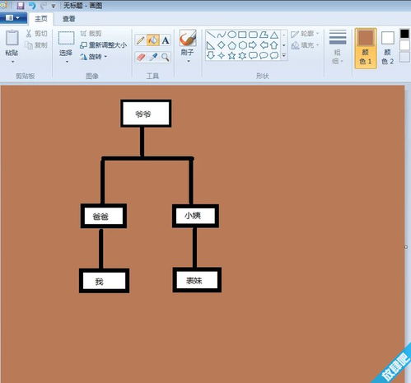The image size is (411, 383).
Task: Open the Customize Quick Access Toolbar arrow
Action: 54,6
